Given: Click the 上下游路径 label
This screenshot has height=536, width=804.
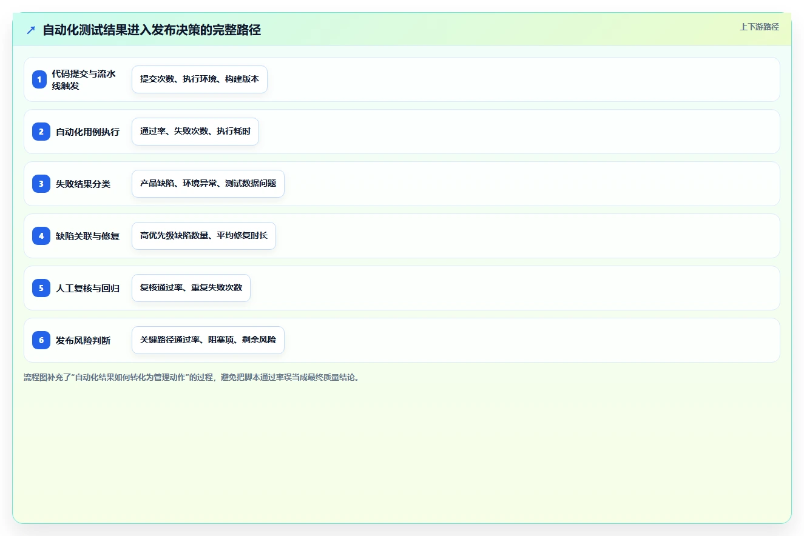Looking at the screenshot, I should (759, 27).
